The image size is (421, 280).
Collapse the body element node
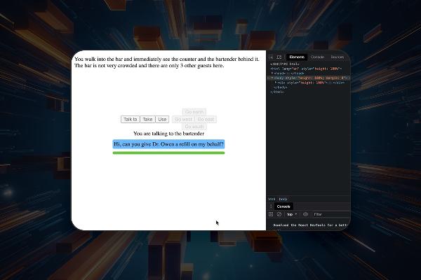(x=272, y=78)
